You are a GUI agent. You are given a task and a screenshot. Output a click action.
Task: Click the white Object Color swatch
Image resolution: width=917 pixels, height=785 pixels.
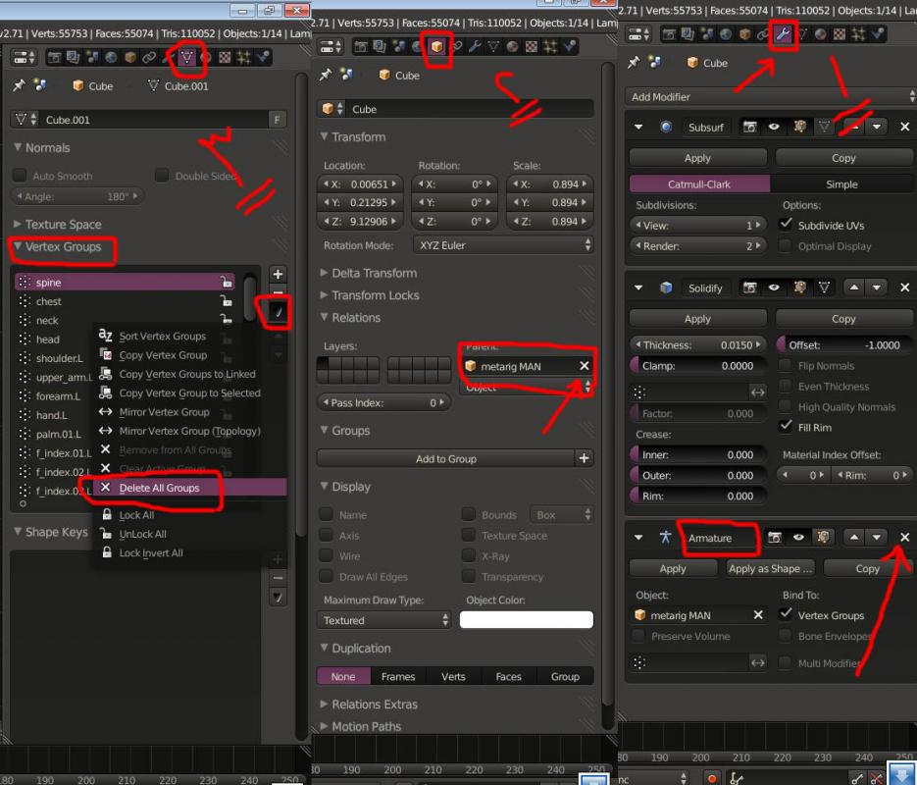click(x=527, y=619)
